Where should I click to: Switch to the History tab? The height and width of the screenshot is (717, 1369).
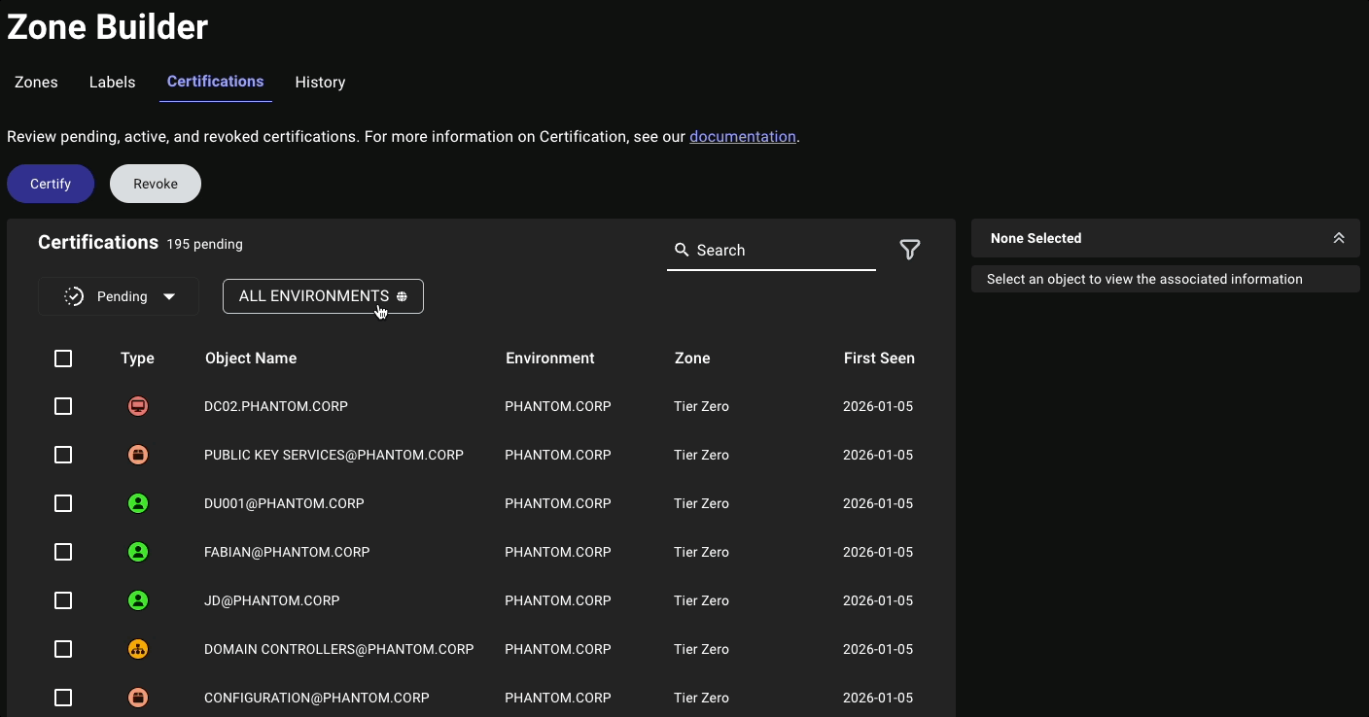click(320, 82)
